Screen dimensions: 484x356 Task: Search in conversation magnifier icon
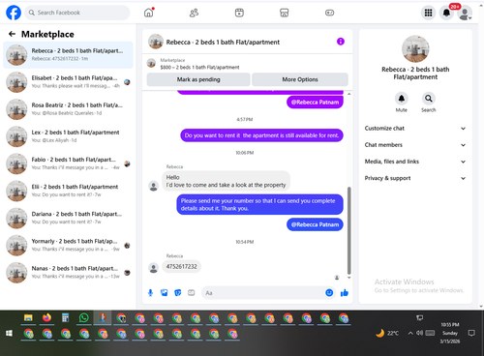pos(429,99)
